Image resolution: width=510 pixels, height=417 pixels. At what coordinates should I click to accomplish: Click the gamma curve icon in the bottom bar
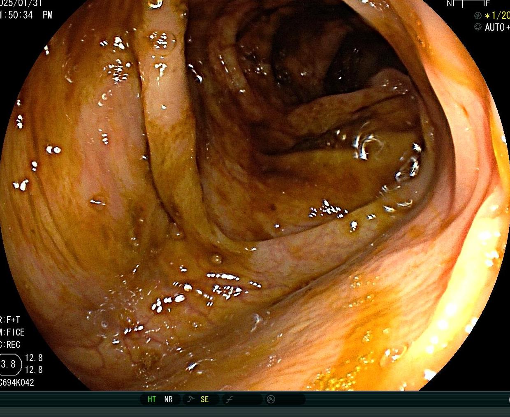click(x=230, y=399)
